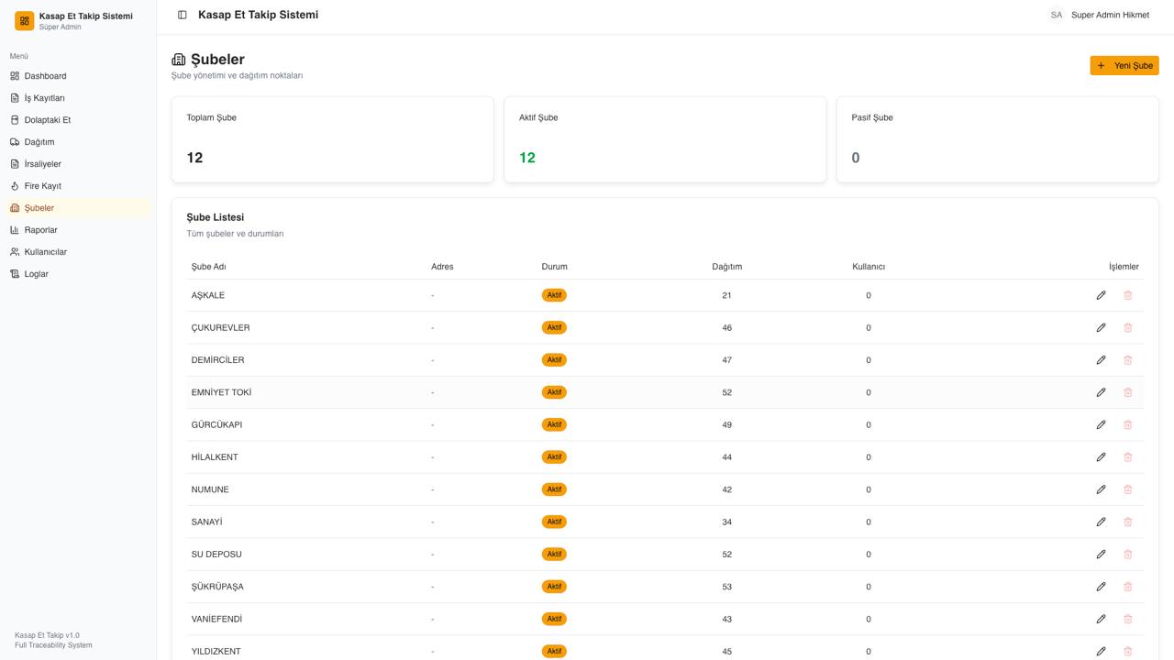
Task: Delete the ÇUKUREVLER branch via trash icon
Action: pos(1128,327)
